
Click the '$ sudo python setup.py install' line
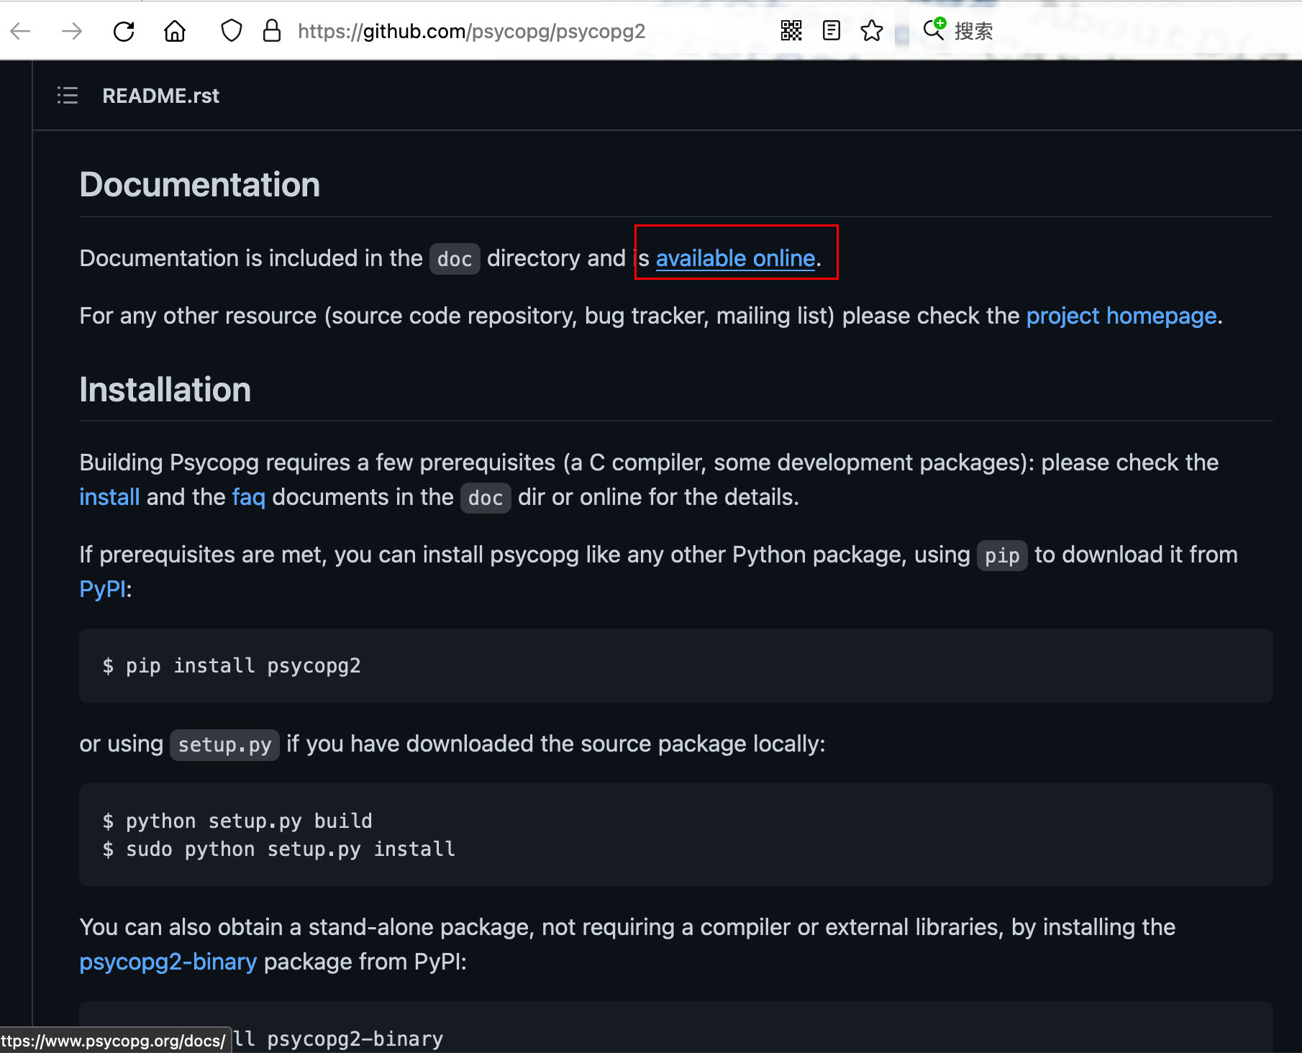(x=278, y=849)
